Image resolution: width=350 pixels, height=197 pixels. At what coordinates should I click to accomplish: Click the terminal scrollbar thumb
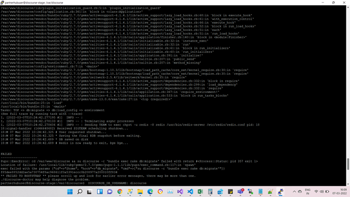coord(348,164)
